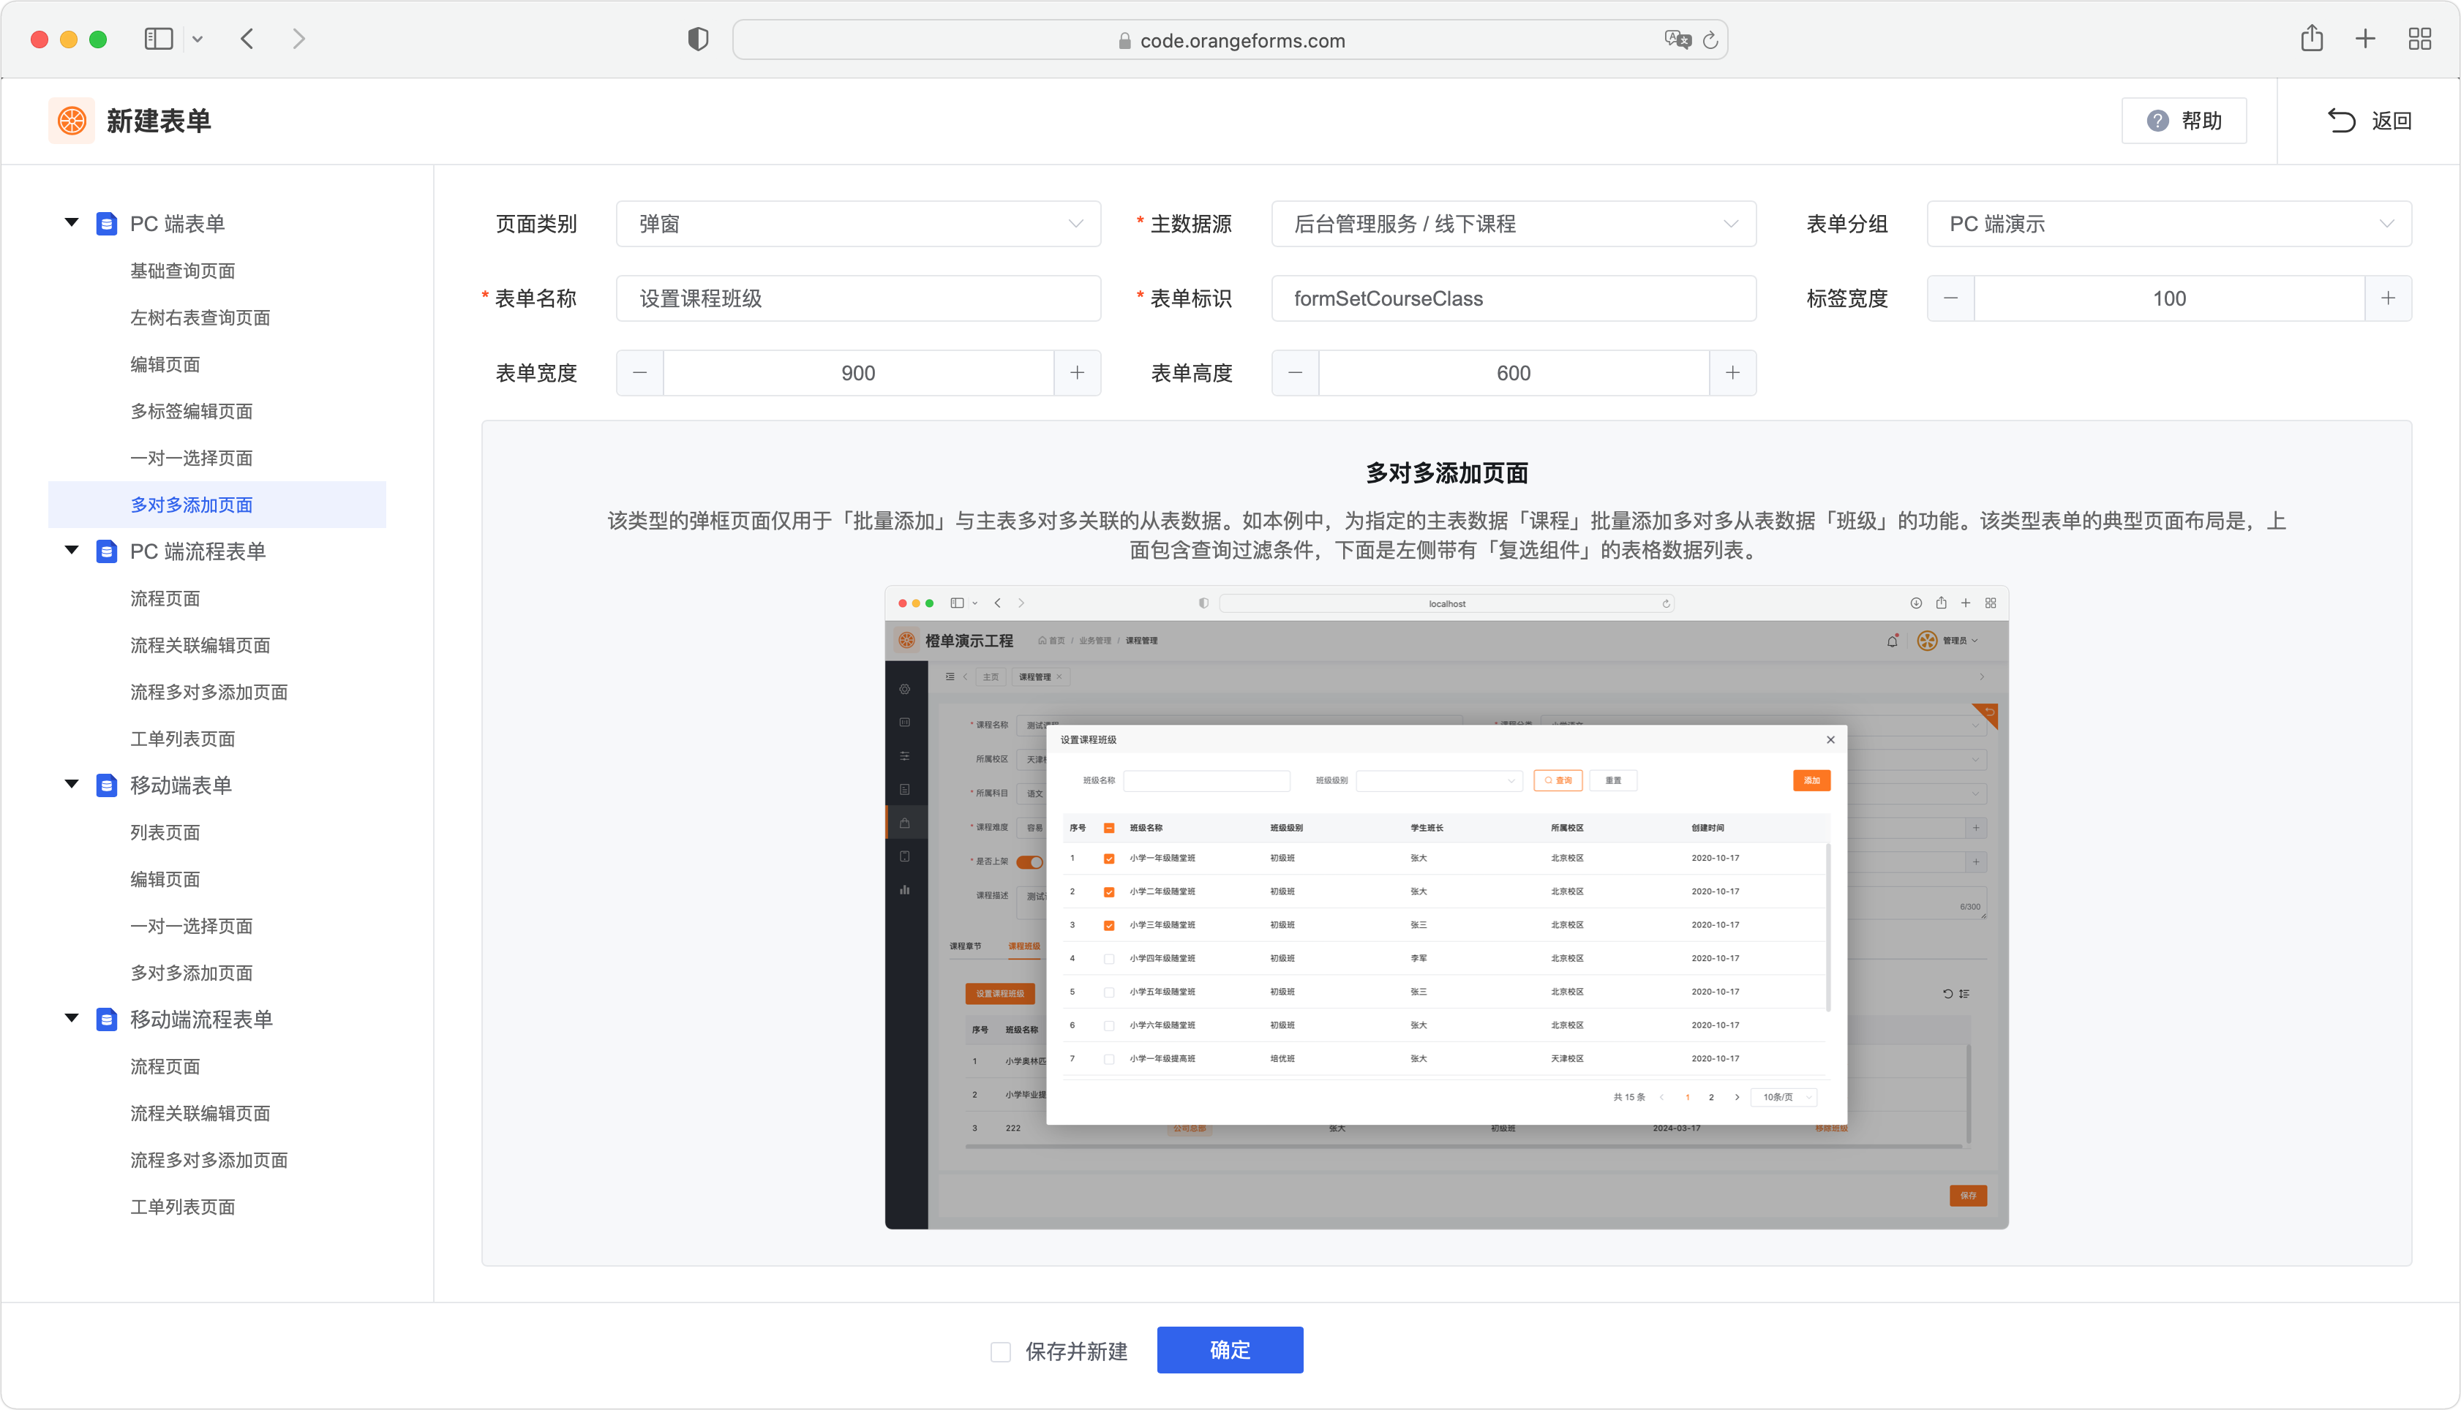Click the PC 端流程表单 document icon
Image resolution: width=2461 pixels, height=1410 pixels.
(x=107, y=551)
